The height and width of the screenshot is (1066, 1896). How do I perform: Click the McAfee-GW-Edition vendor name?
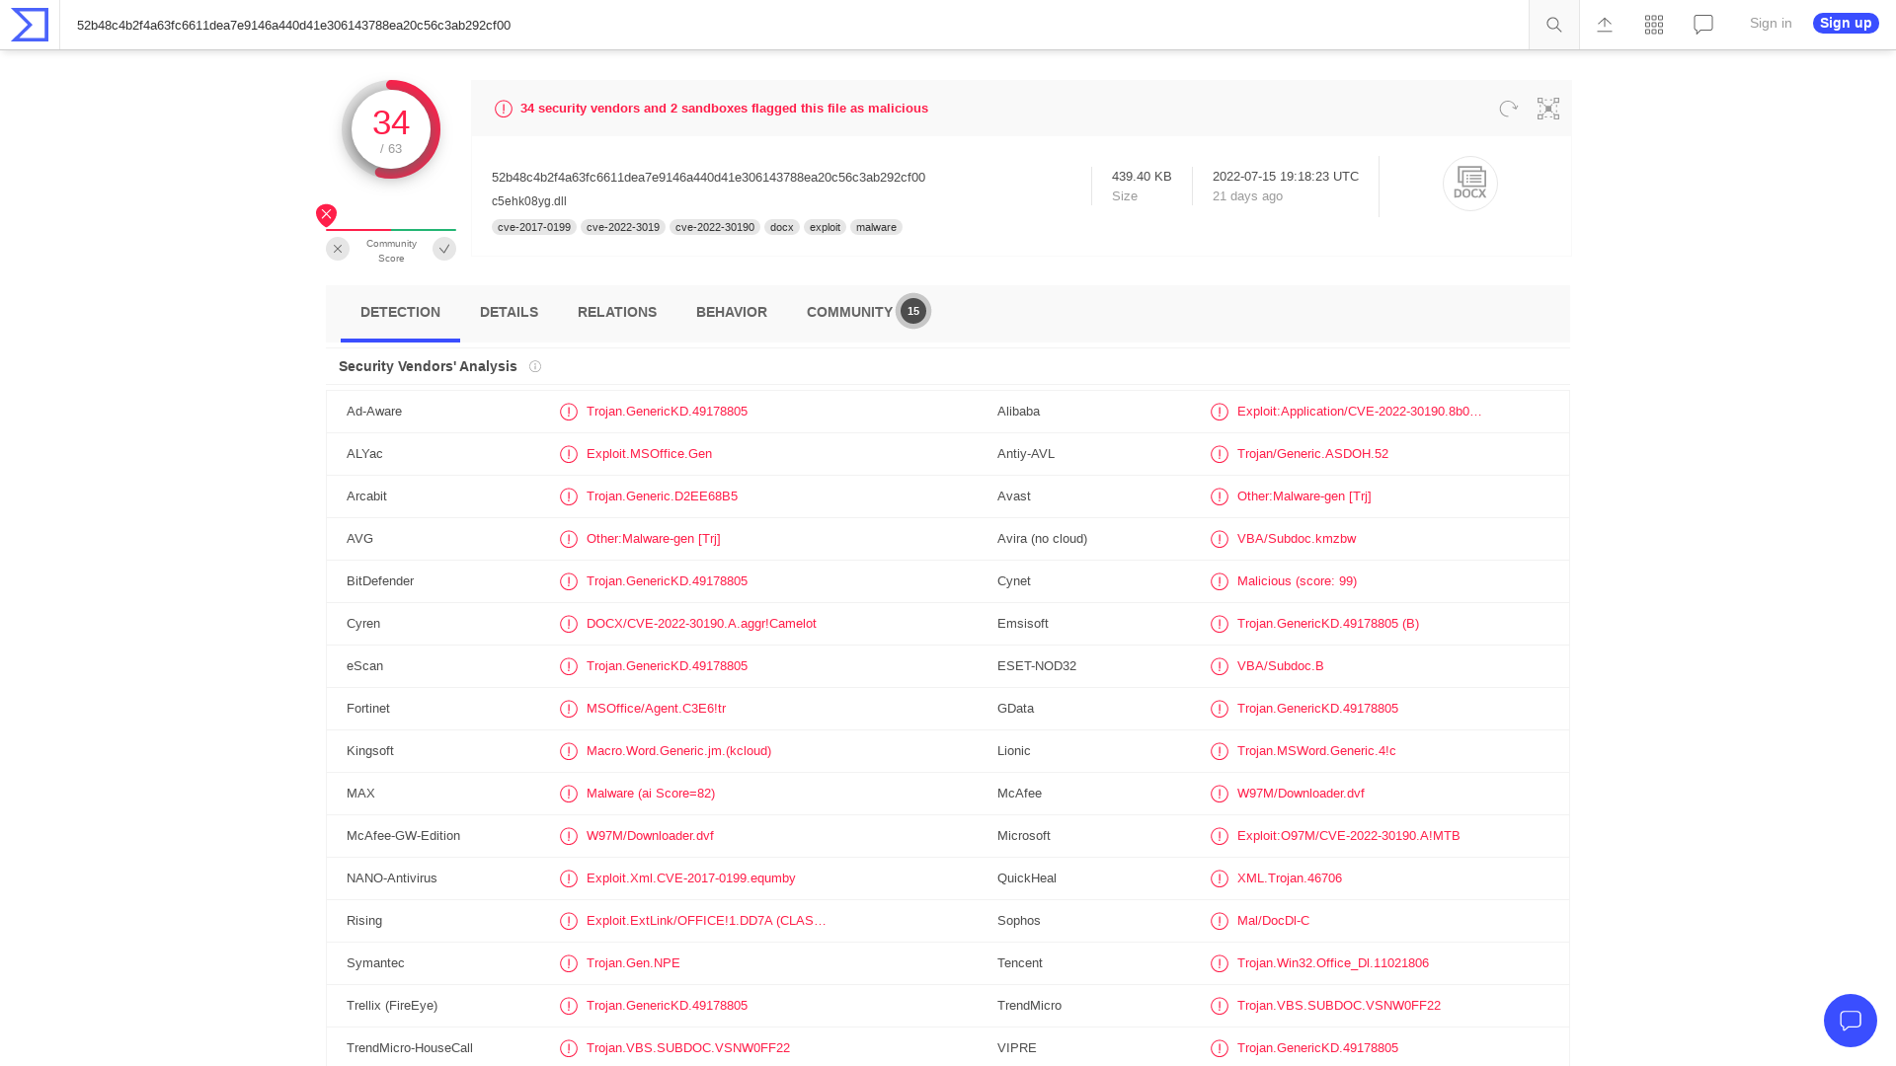tap(403, 836)
